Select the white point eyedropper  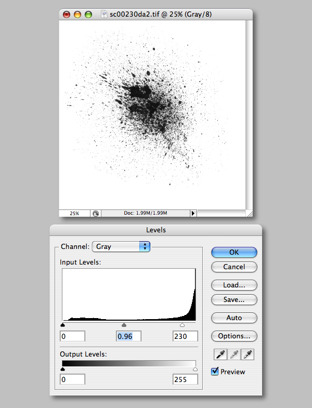(248, 354)
